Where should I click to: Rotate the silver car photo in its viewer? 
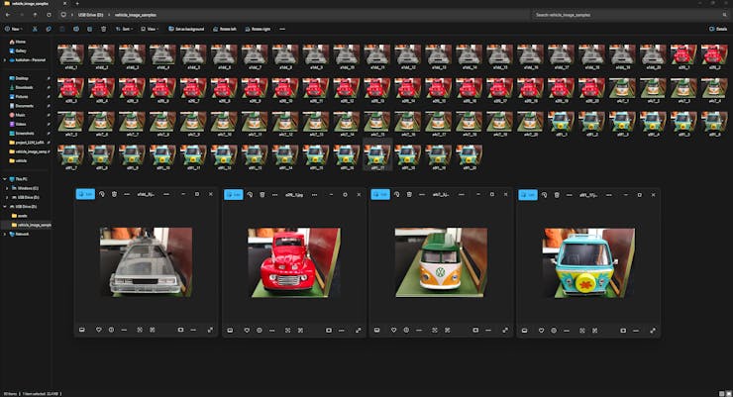point(102,194)
